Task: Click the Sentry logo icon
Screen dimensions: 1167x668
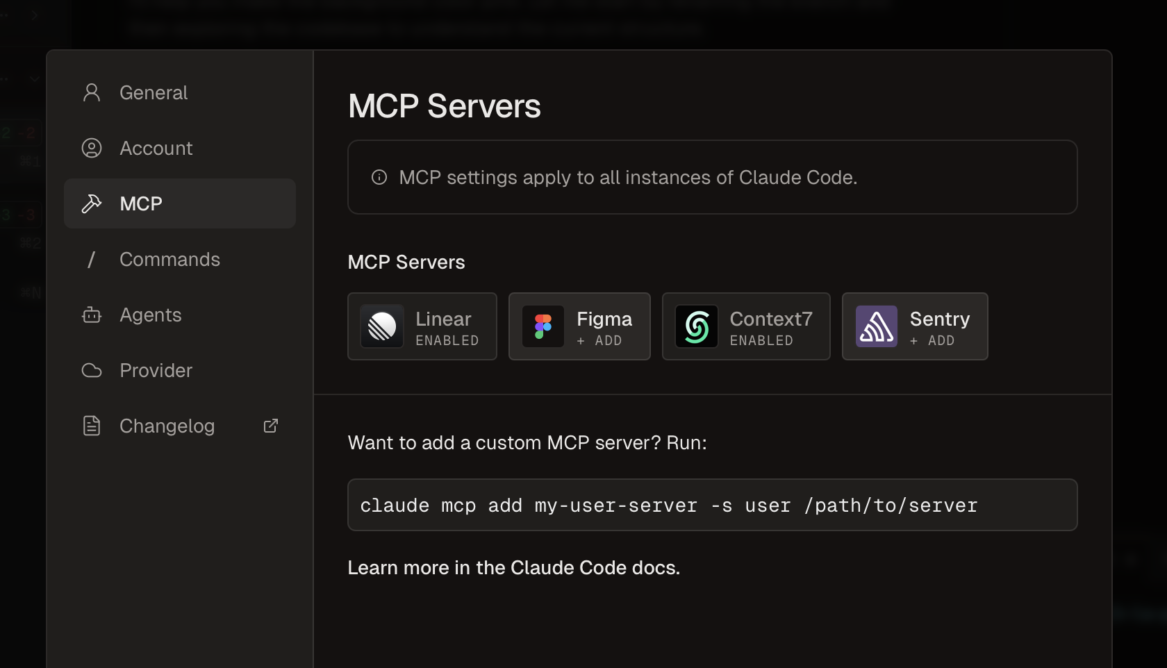Action: pos(877,326)
